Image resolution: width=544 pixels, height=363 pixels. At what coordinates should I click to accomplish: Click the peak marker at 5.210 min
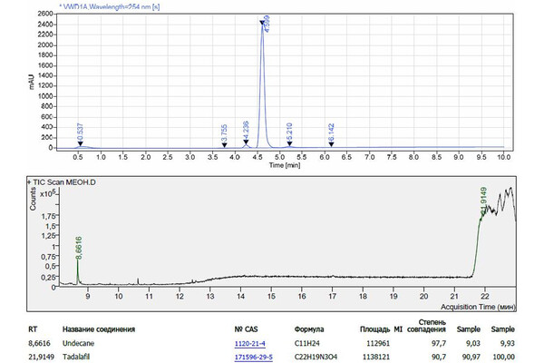pyautogui.click(x=290, y=143)
